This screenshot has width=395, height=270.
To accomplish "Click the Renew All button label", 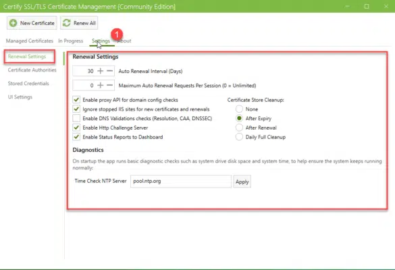I will point(84,23).
